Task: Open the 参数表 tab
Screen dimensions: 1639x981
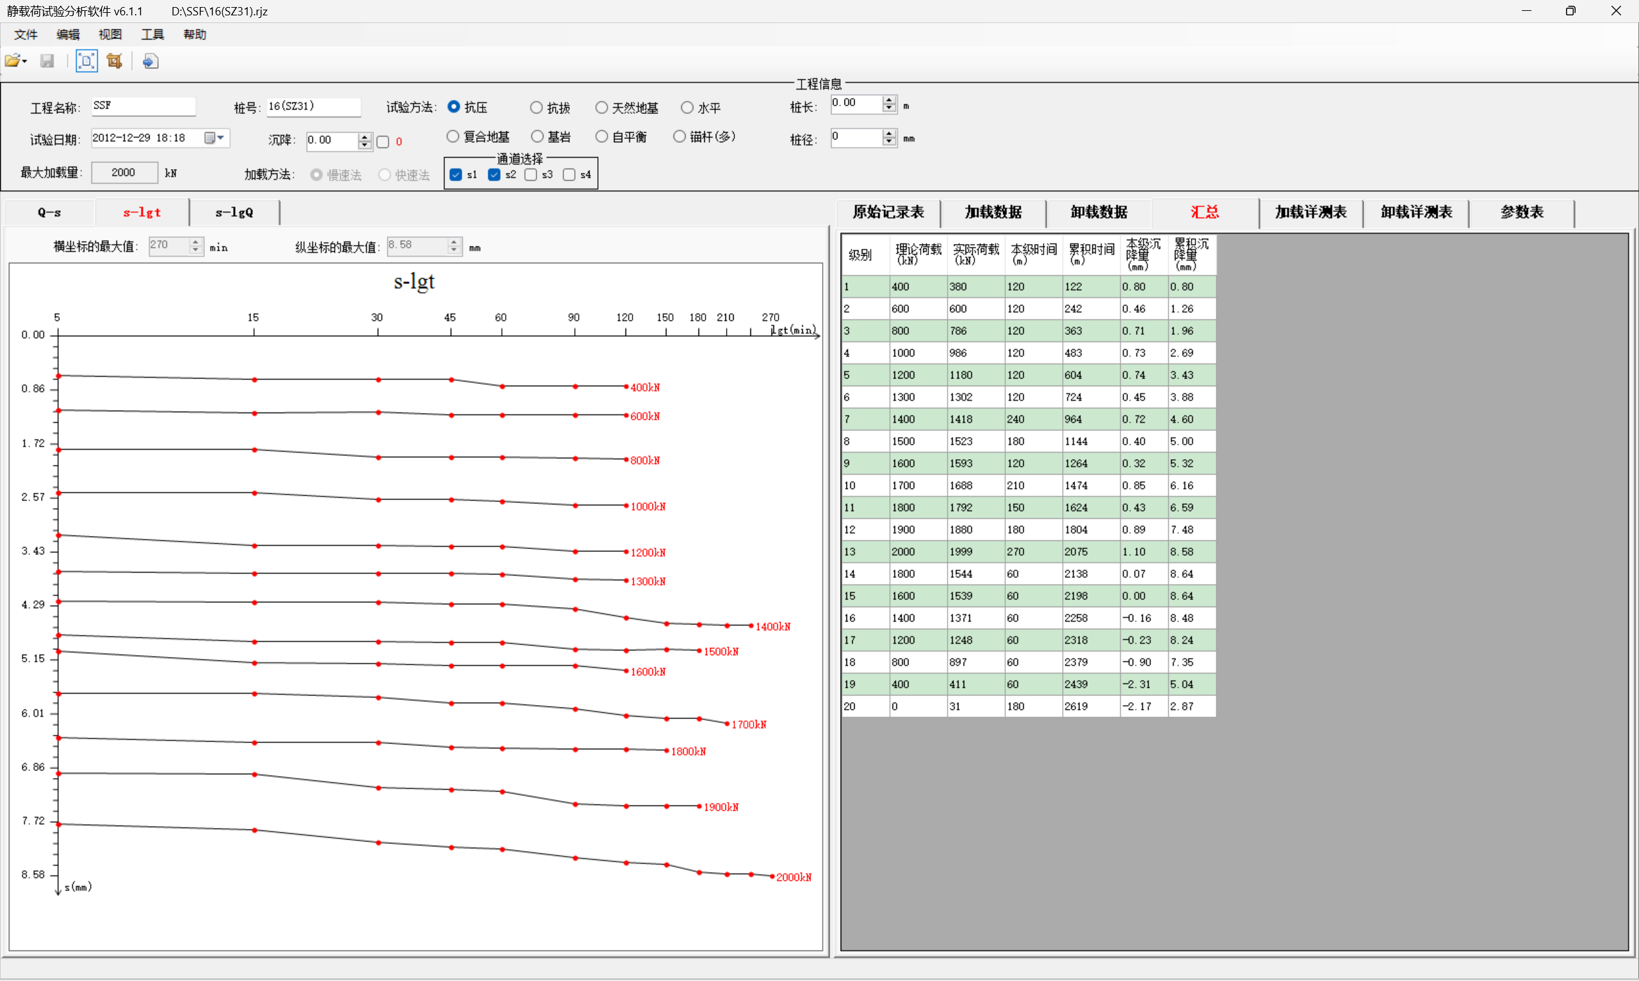Action: [x=1521, y=212]
